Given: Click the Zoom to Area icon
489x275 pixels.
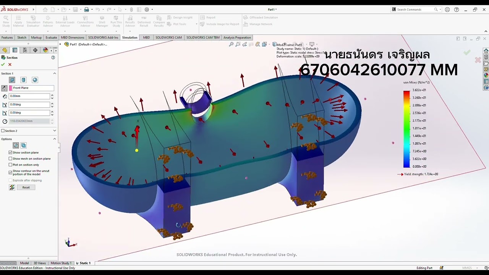Looking at the screenshot, I should point(238,44).
